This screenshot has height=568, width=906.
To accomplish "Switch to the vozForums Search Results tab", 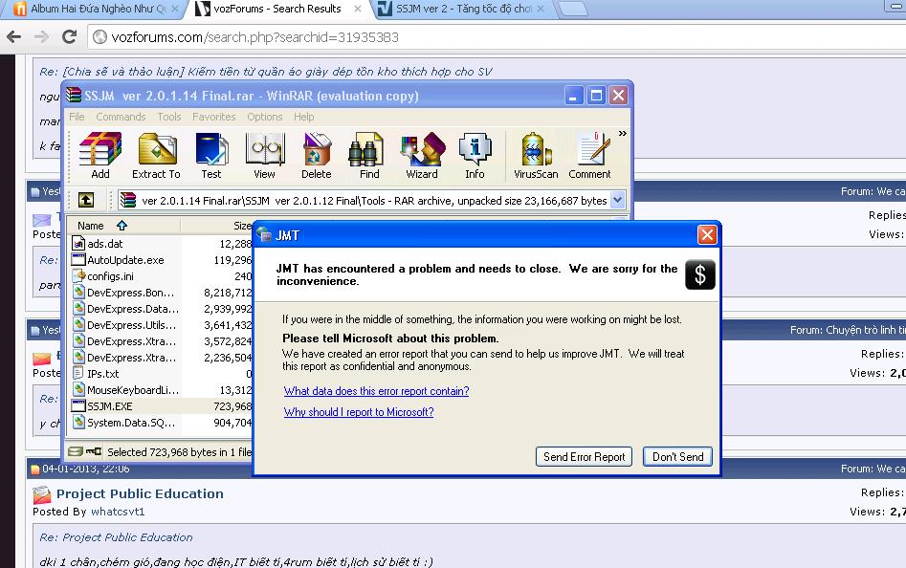I will click(x=277, y=9).
